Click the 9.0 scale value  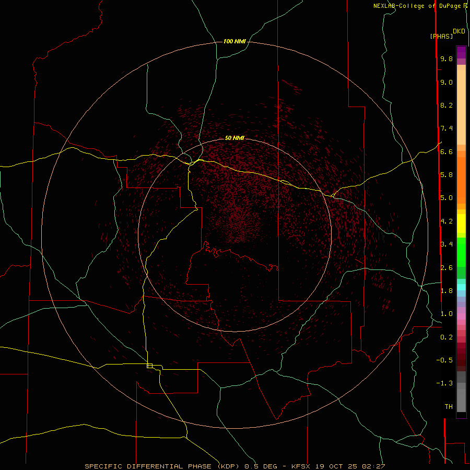[446, 82]
